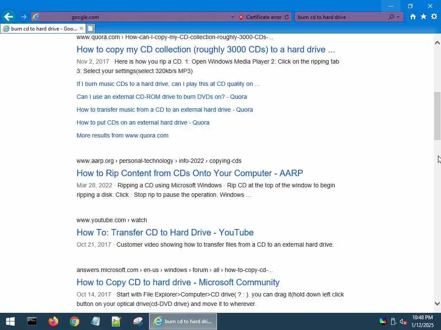Click the www.aarp.org breadcrumb URL text
Screen dimensions: 441x330
[x=159, y=161]
